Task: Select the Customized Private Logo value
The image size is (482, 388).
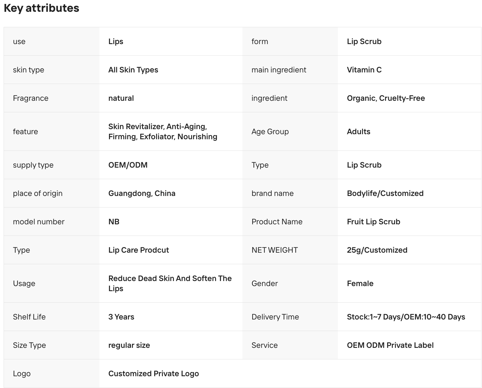Action: coord(153,374)
